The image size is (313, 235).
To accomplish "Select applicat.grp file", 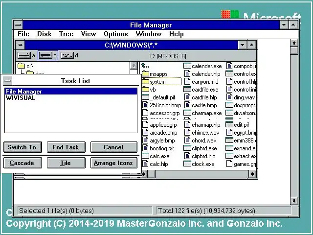I will pyautogui.click(x=159, y=125).
